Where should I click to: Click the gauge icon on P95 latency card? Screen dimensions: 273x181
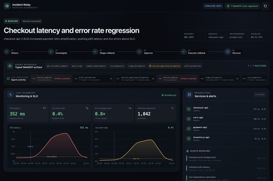(44, 108)
